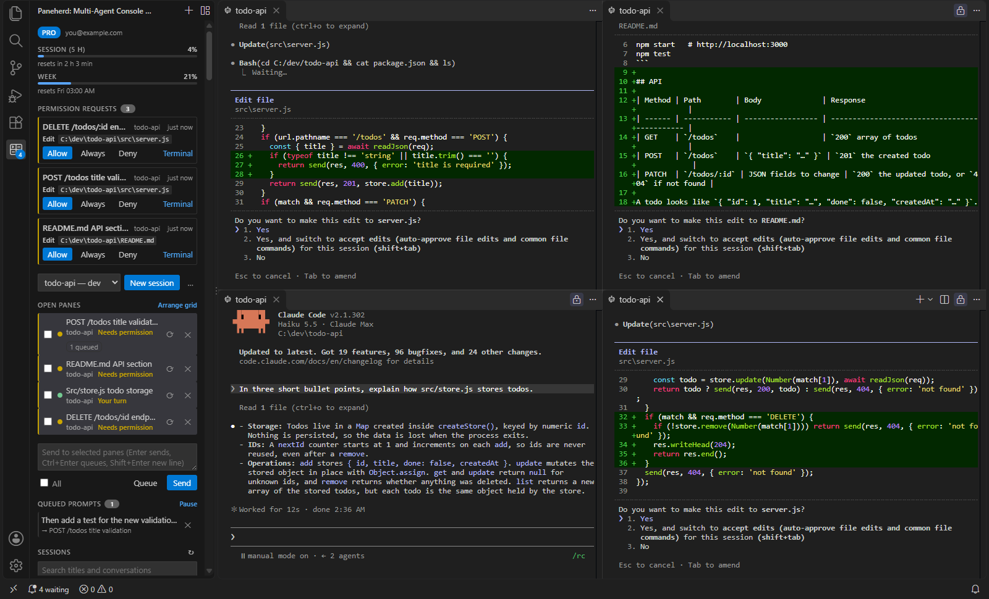Screen dimensions: 989x599
Task: Open Paneherd console icon with badge
Action: pos(16,149)
